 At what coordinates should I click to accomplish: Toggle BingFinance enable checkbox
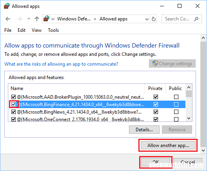click(x=13, y=105)
